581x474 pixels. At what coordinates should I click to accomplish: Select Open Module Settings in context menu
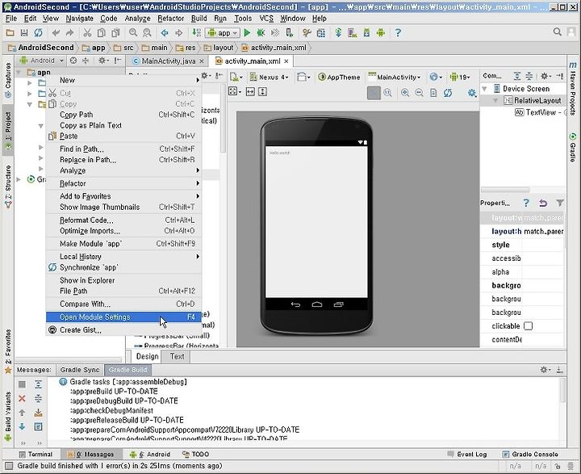pos(123,317)
